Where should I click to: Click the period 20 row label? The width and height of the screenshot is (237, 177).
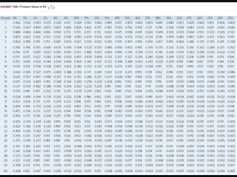6,116
